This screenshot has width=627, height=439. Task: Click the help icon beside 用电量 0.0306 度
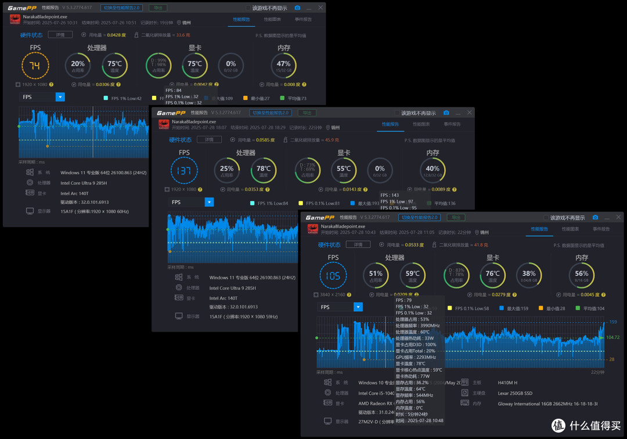point(118,84)
